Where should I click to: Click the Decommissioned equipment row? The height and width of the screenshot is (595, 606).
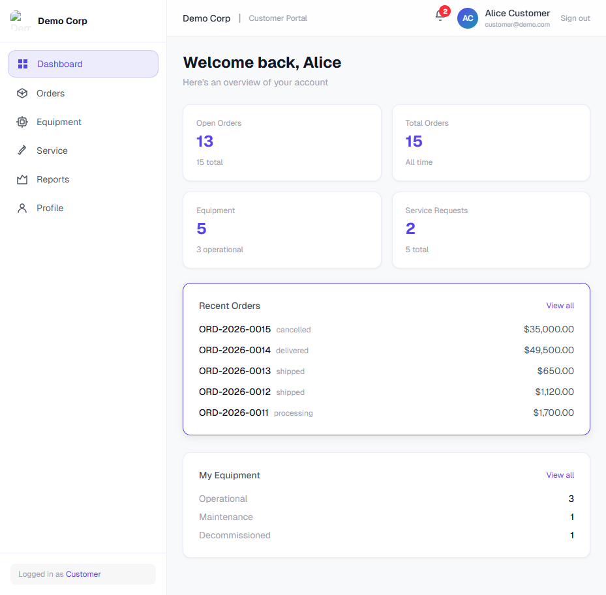[x=386, y=535]
